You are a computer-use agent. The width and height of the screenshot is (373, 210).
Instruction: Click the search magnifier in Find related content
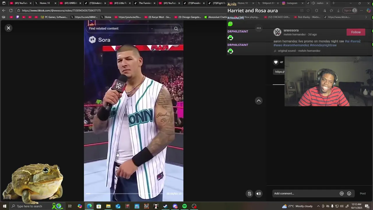[176, 29]
